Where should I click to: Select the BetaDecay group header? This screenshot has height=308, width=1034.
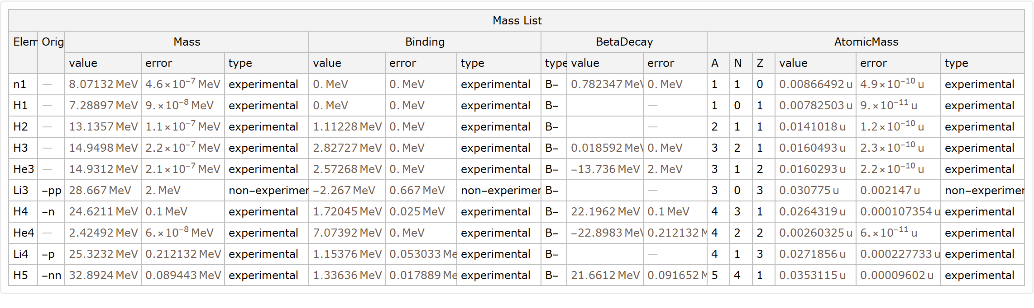point(624,42)
